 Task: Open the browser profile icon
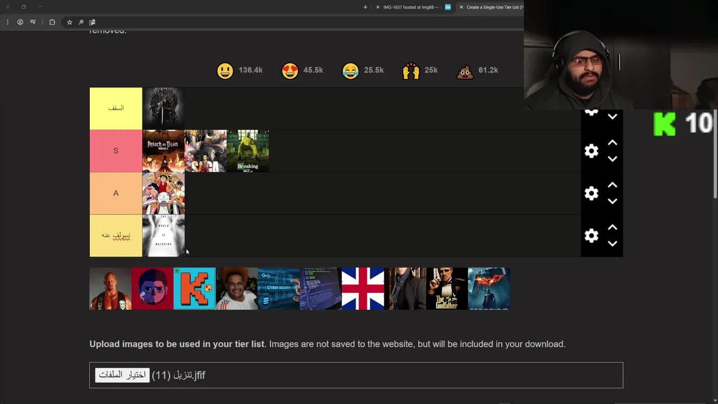click(x=20, y=22)
